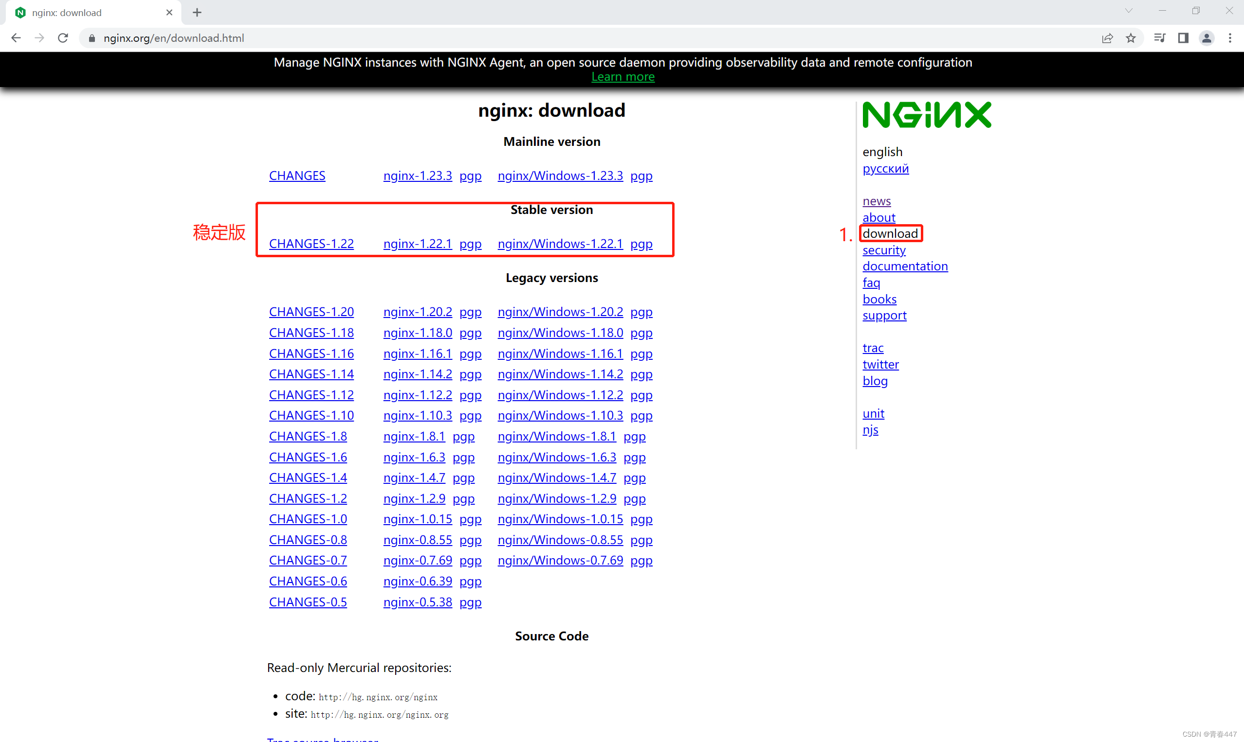This screenshot has width=1244, height=742.
Task: Click the site lock security icon
Action: (91, 38)
